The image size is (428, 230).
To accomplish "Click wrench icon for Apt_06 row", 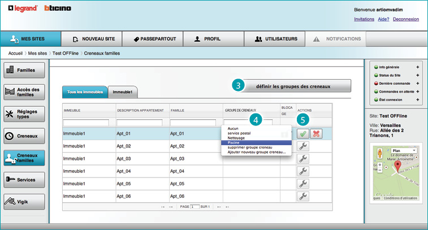I will (303, 196).
